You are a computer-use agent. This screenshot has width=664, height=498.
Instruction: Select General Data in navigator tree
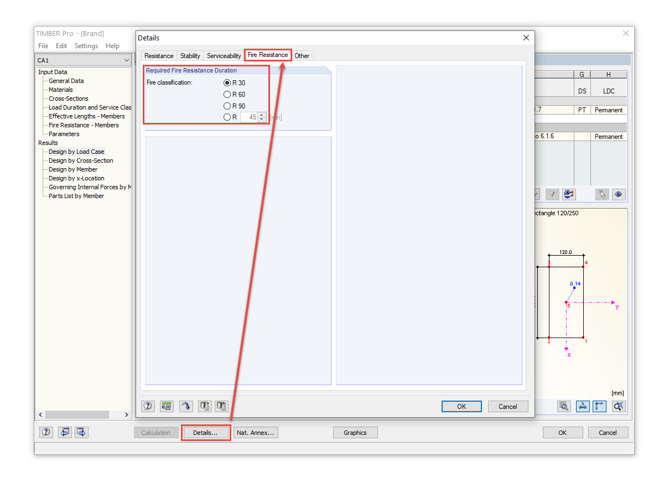click(x=66, y=81)
